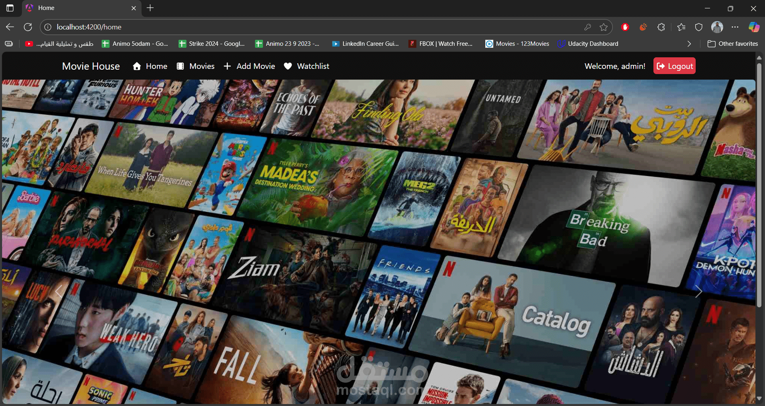
Task: Open LinkedIn Career Guide bookmark
Action: point(365,44)
